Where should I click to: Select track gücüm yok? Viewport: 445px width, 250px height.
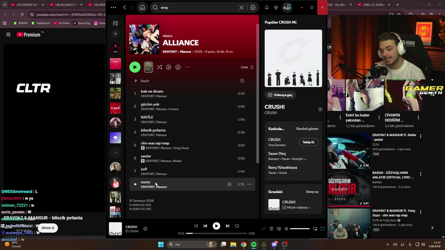(192, 107)
